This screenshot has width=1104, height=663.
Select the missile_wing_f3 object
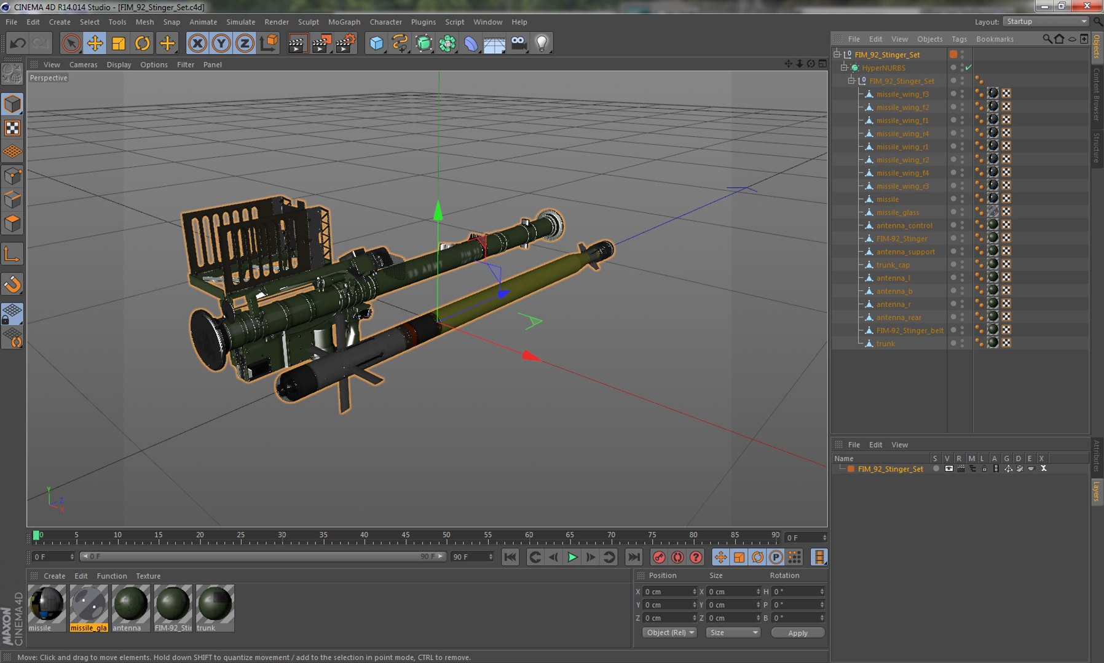902,94
